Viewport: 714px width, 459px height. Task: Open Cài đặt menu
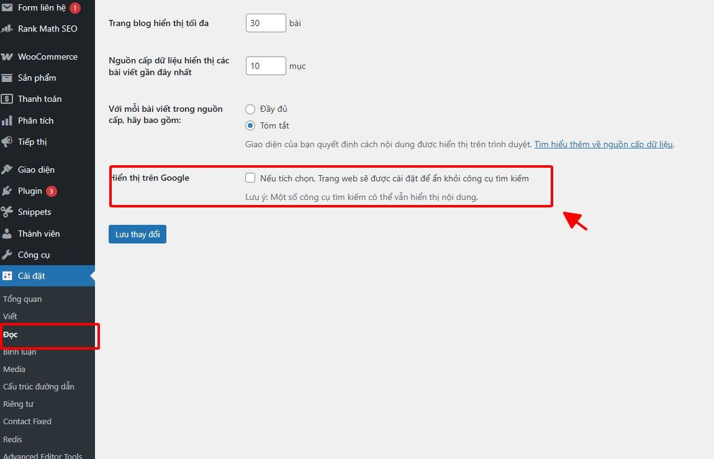[47, 276]
